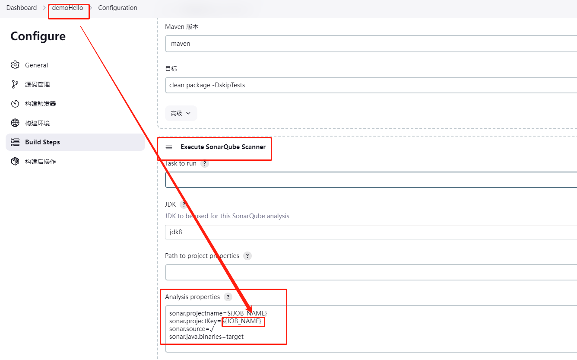This screenshot has height=360, width=577.
Task: Click the JDK description text
Action: (227, 216)
